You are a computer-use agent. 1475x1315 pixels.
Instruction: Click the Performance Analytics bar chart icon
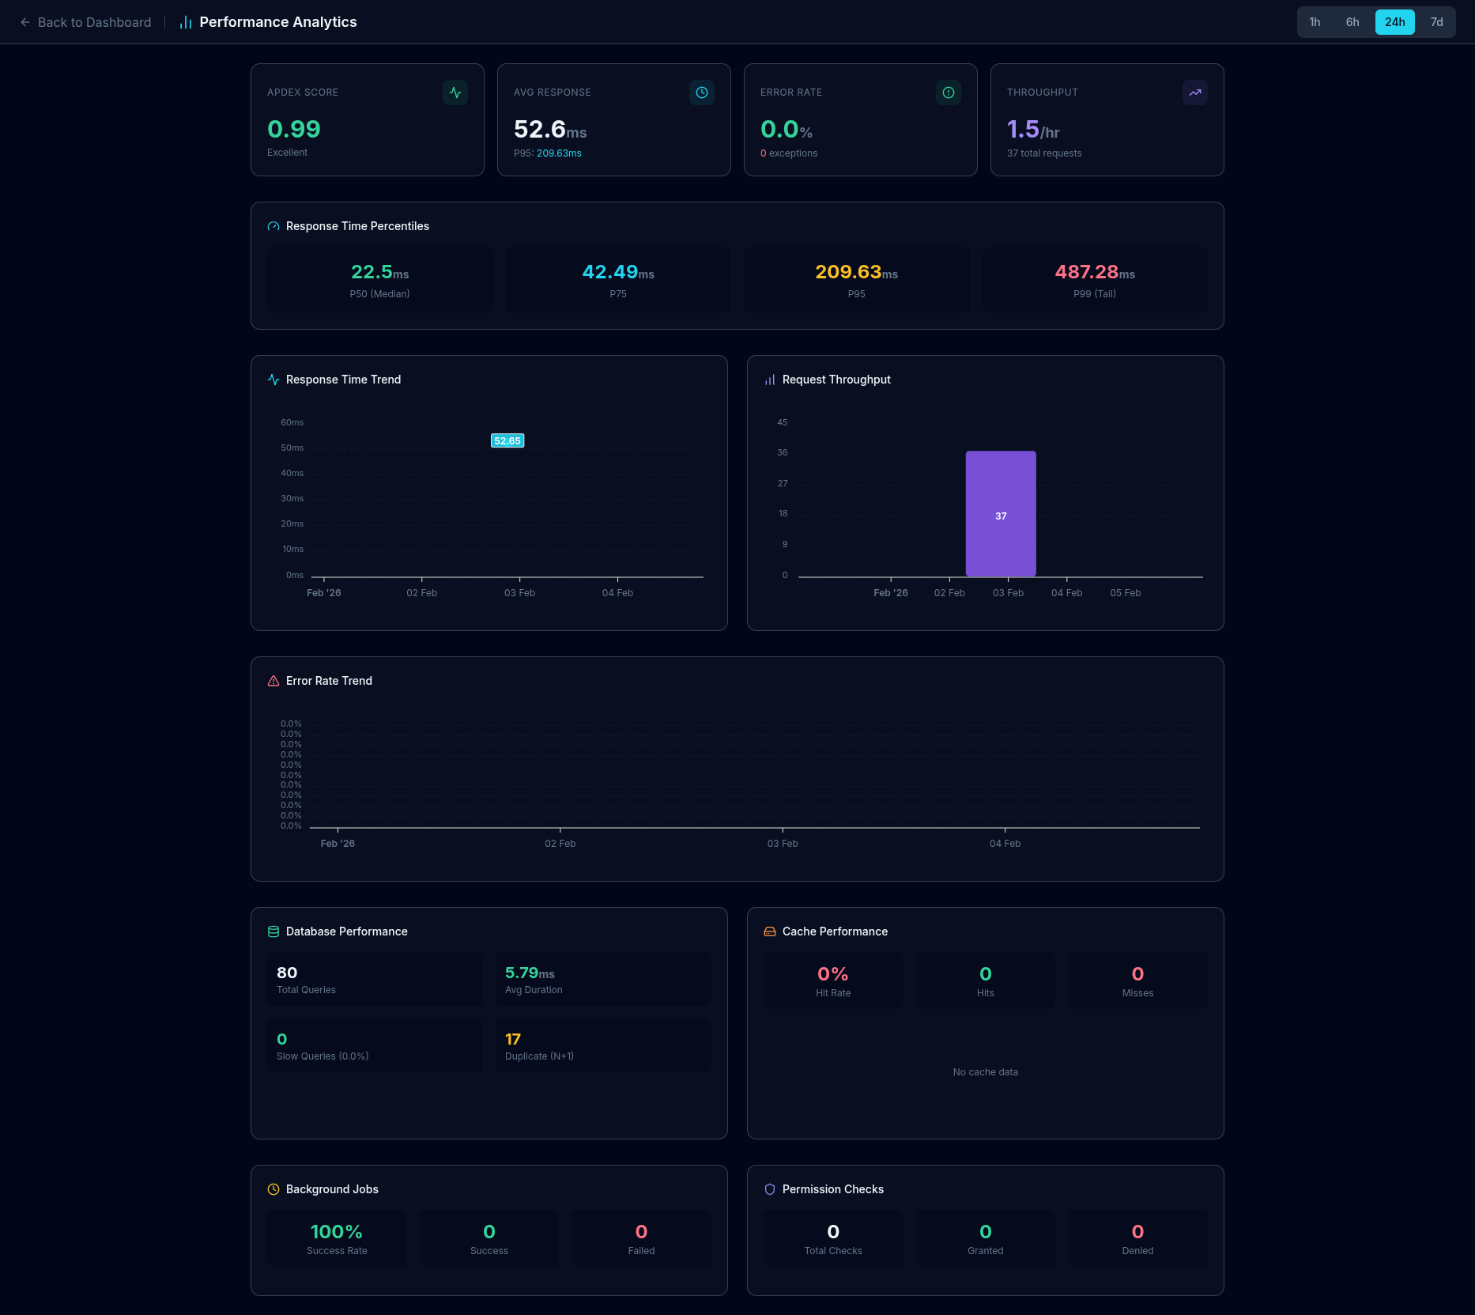coord(186,22)
